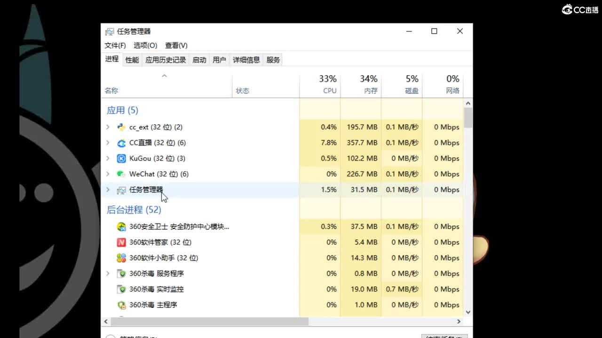
Task: Select the "cc_ext (32 位) (2)" process name
Action: coord(156,127)
